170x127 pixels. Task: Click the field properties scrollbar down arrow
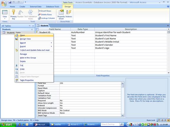(x=122, y=115)
